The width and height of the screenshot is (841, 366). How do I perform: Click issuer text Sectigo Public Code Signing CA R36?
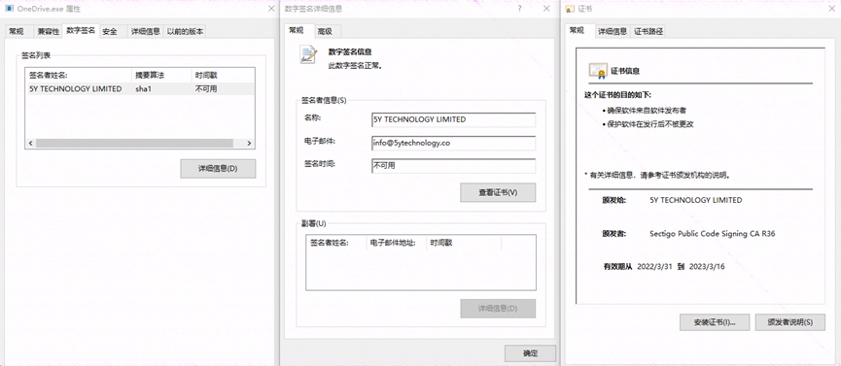pyautogui.click(x=713, y=234)
